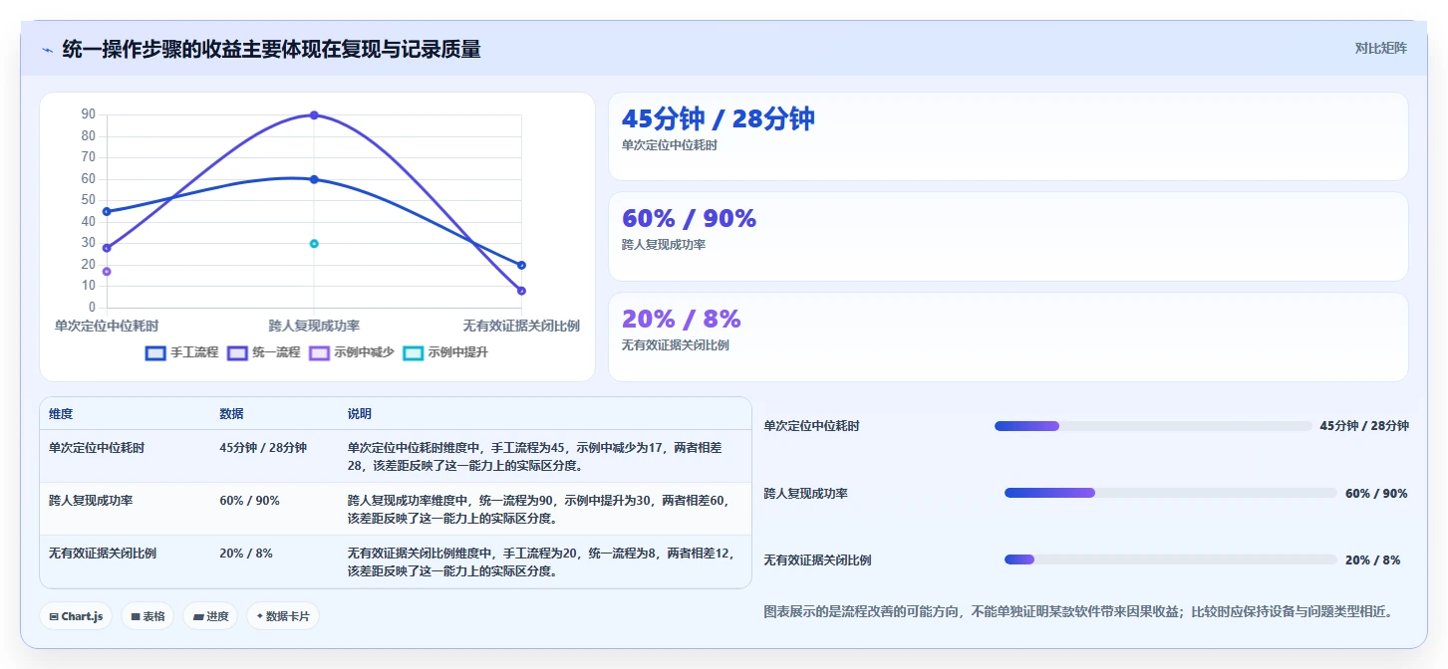Click explanation text mentioning 两者相差60
1448x669 pixels.
(538, 510)
